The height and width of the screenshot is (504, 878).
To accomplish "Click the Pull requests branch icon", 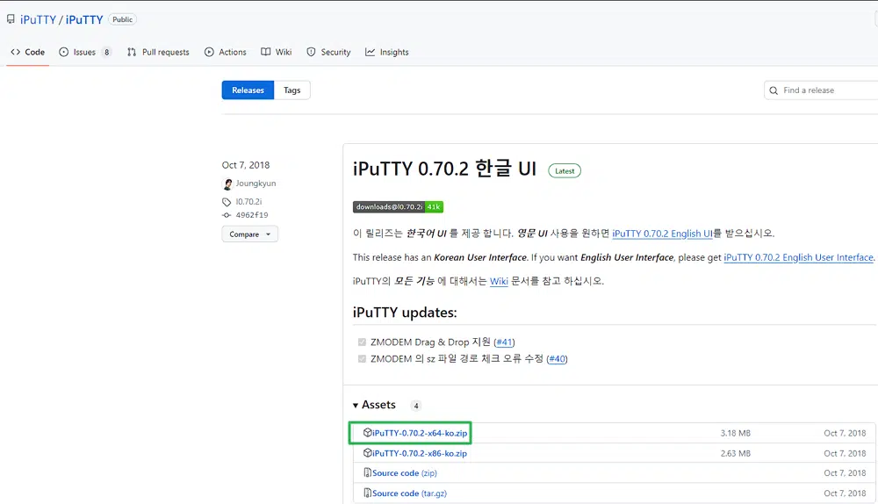I will point(132,52).
